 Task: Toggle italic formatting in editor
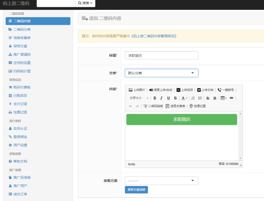pyautogui.click(x=161, y=98)
